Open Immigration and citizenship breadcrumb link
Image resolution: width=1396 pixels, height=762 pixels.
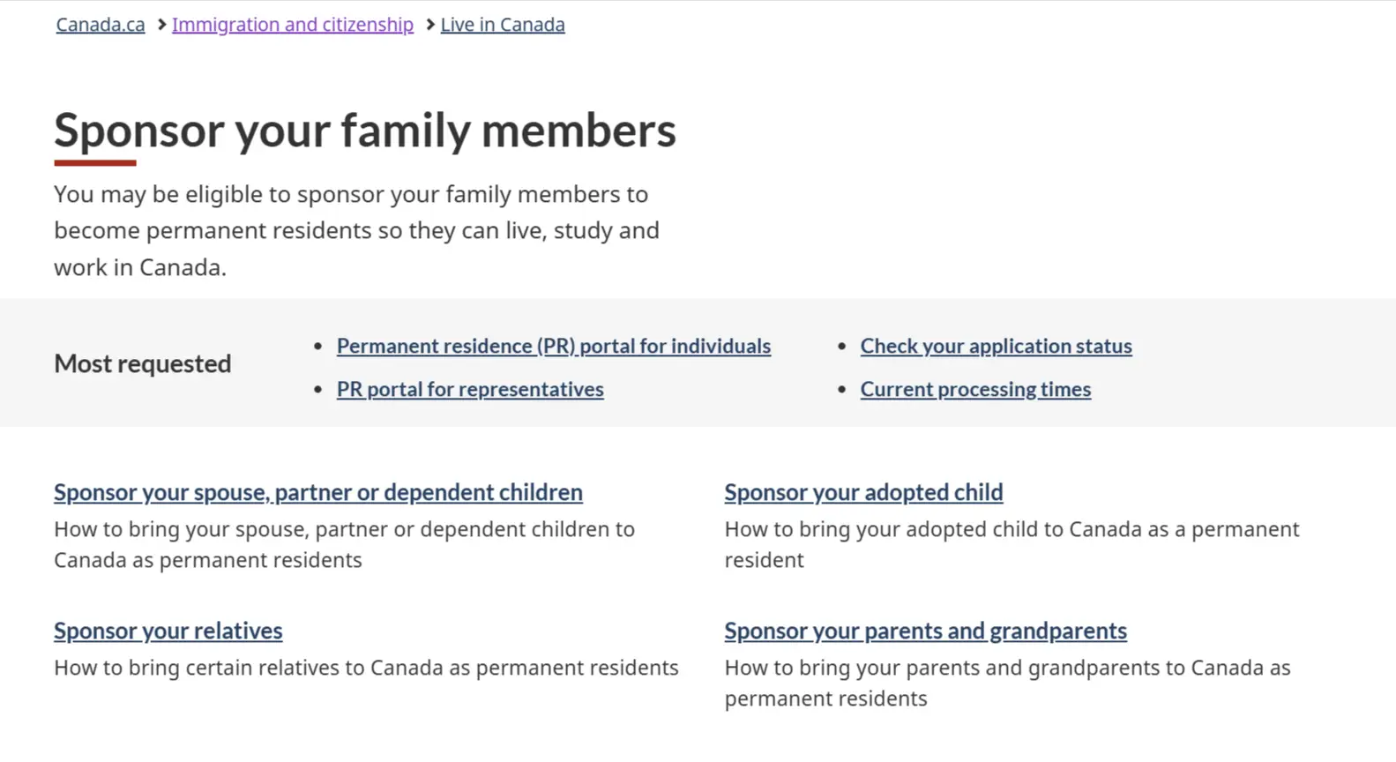292,25
